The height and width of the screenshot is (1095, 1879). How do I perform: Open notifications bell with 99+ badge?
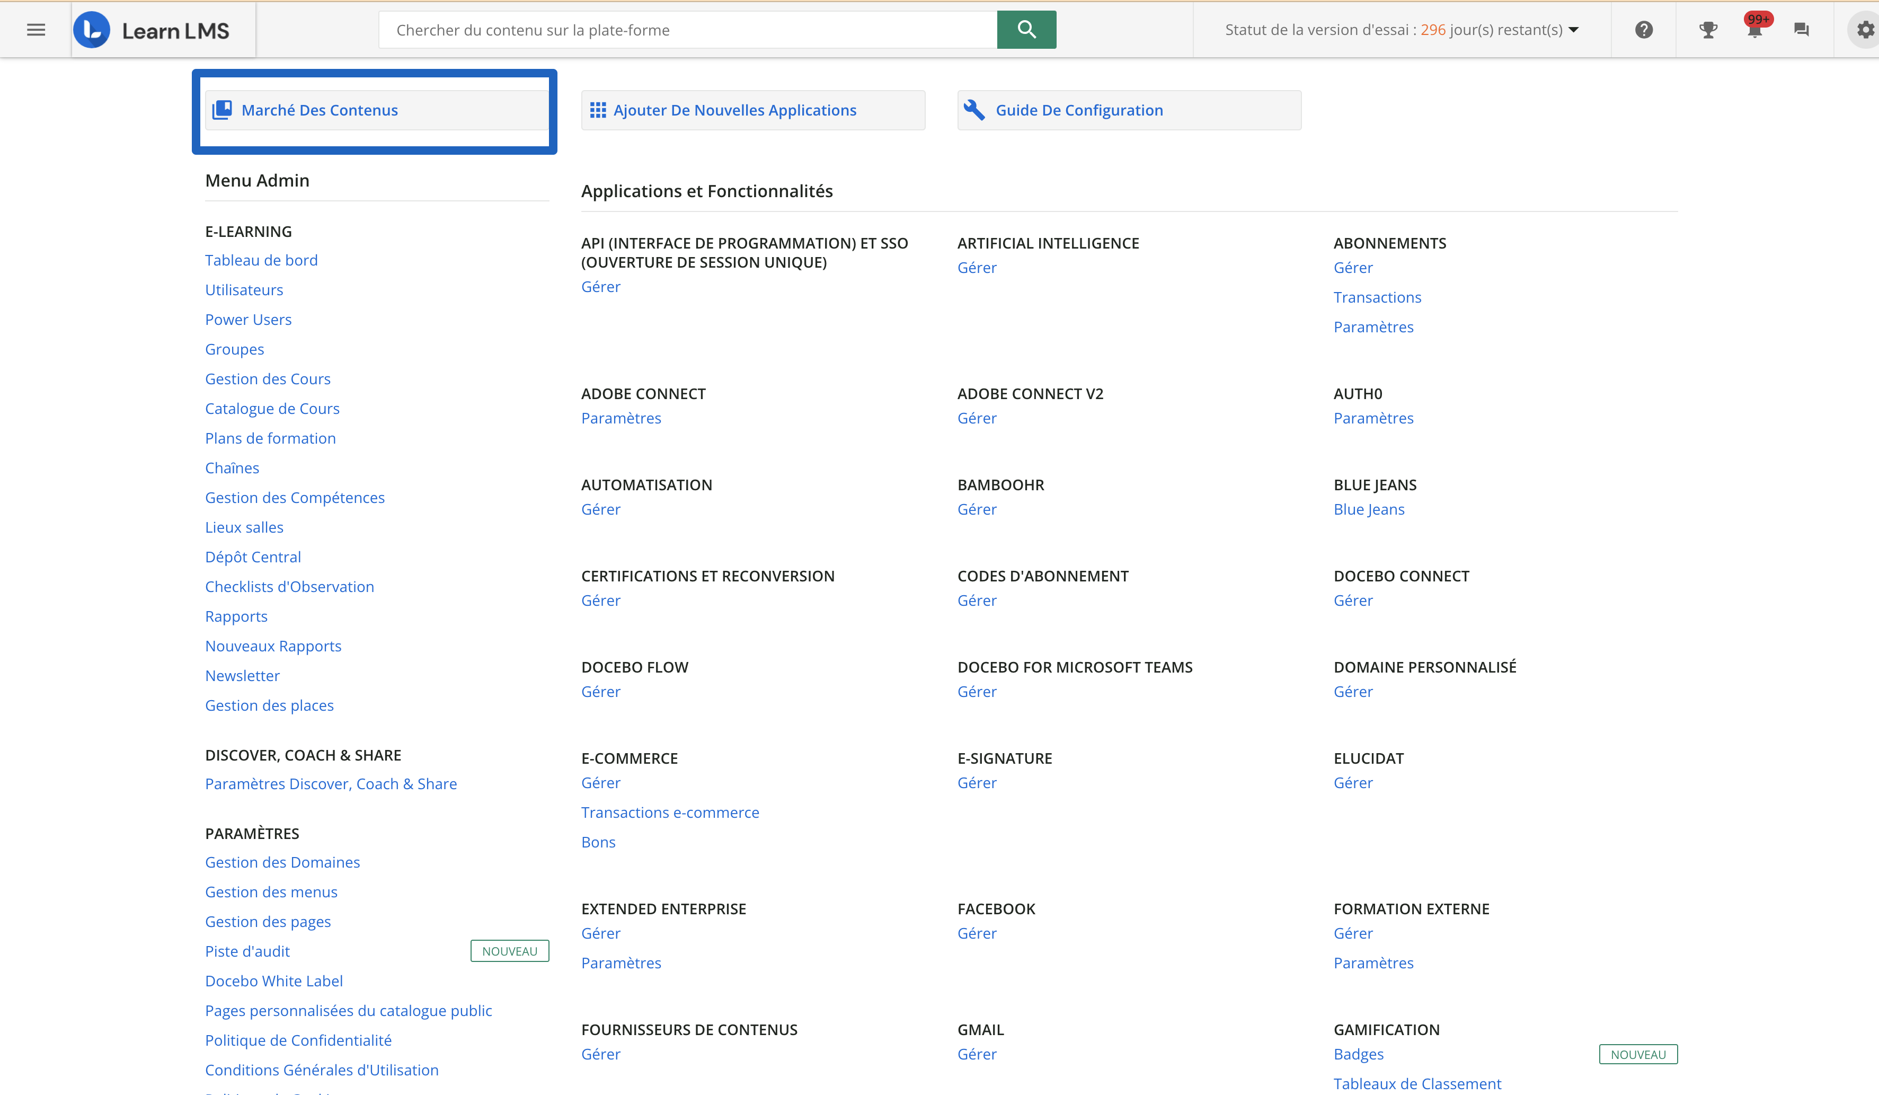click(x=1755, y=28)
